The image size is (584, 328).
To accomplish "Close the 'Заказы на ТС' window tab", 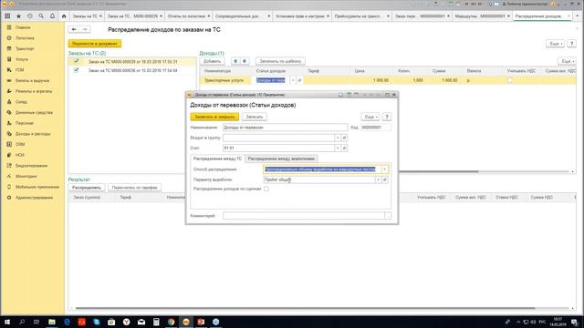I will (x=101, y=16).
